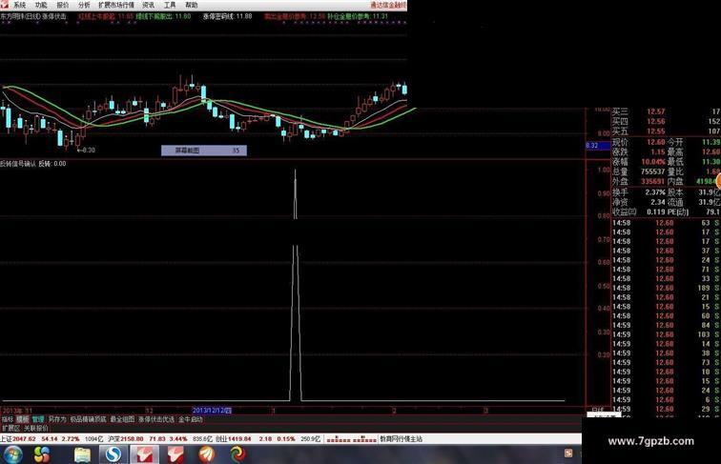Select the 涨停伏击优选 template

156,419
